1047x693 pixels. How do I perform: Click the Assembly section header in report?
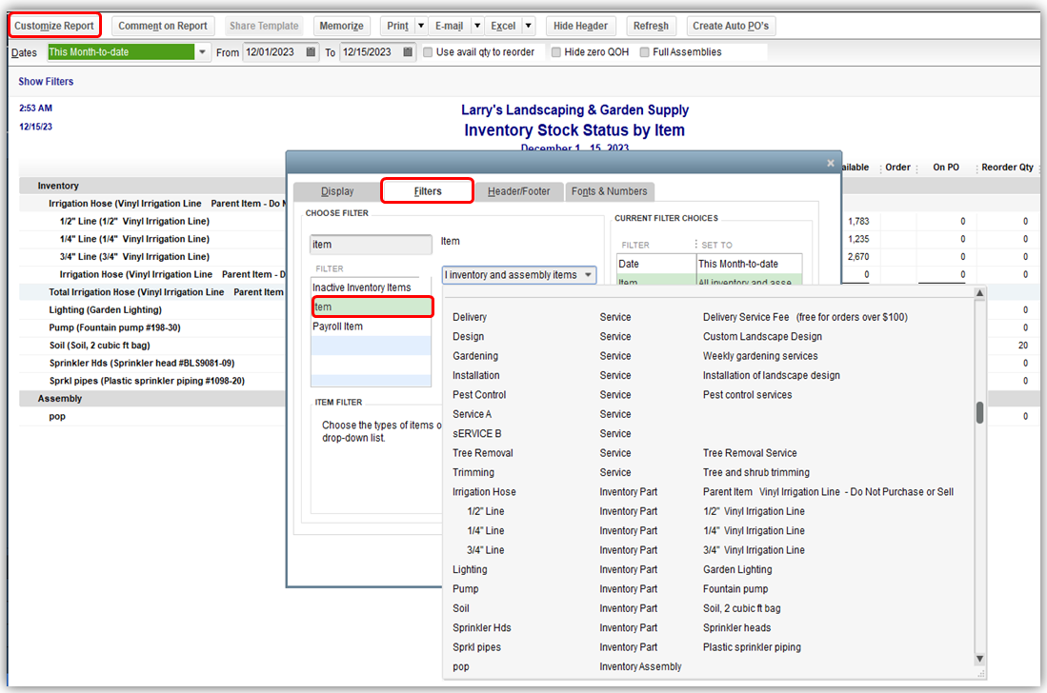click(59, 399)
